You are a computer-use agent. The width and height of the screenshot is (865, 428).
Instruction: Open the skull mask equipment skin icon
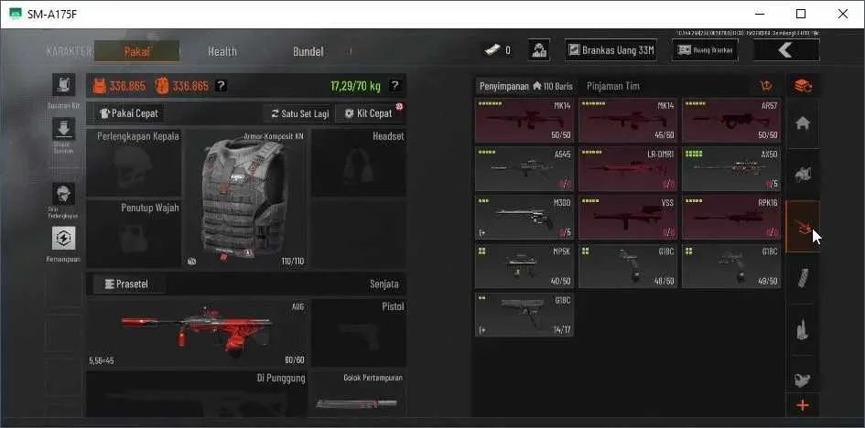pos(64,194)
